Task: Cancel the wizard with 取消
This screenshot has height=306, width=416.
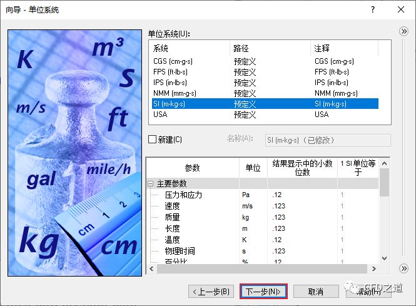Action: pyautogui.click(x=316, y=292)
